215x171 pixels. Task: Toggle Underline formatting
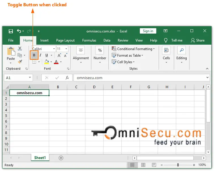click(47, 55)
